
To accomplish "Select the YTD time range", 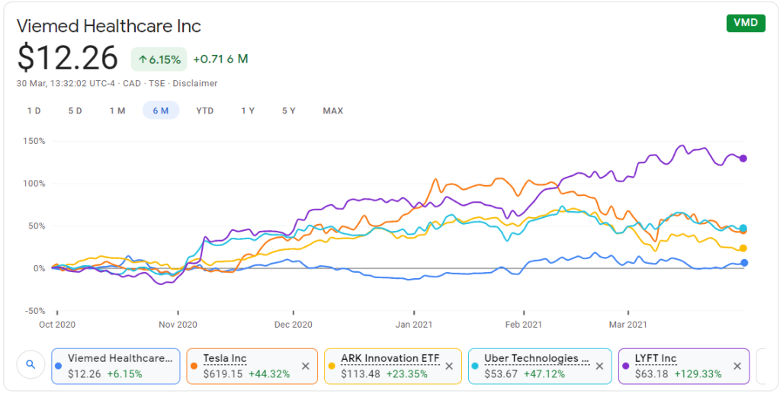I will [205, 111].
